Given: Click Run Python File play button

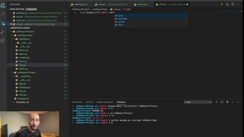Looking at the screenshot, I should click(222, 5).
